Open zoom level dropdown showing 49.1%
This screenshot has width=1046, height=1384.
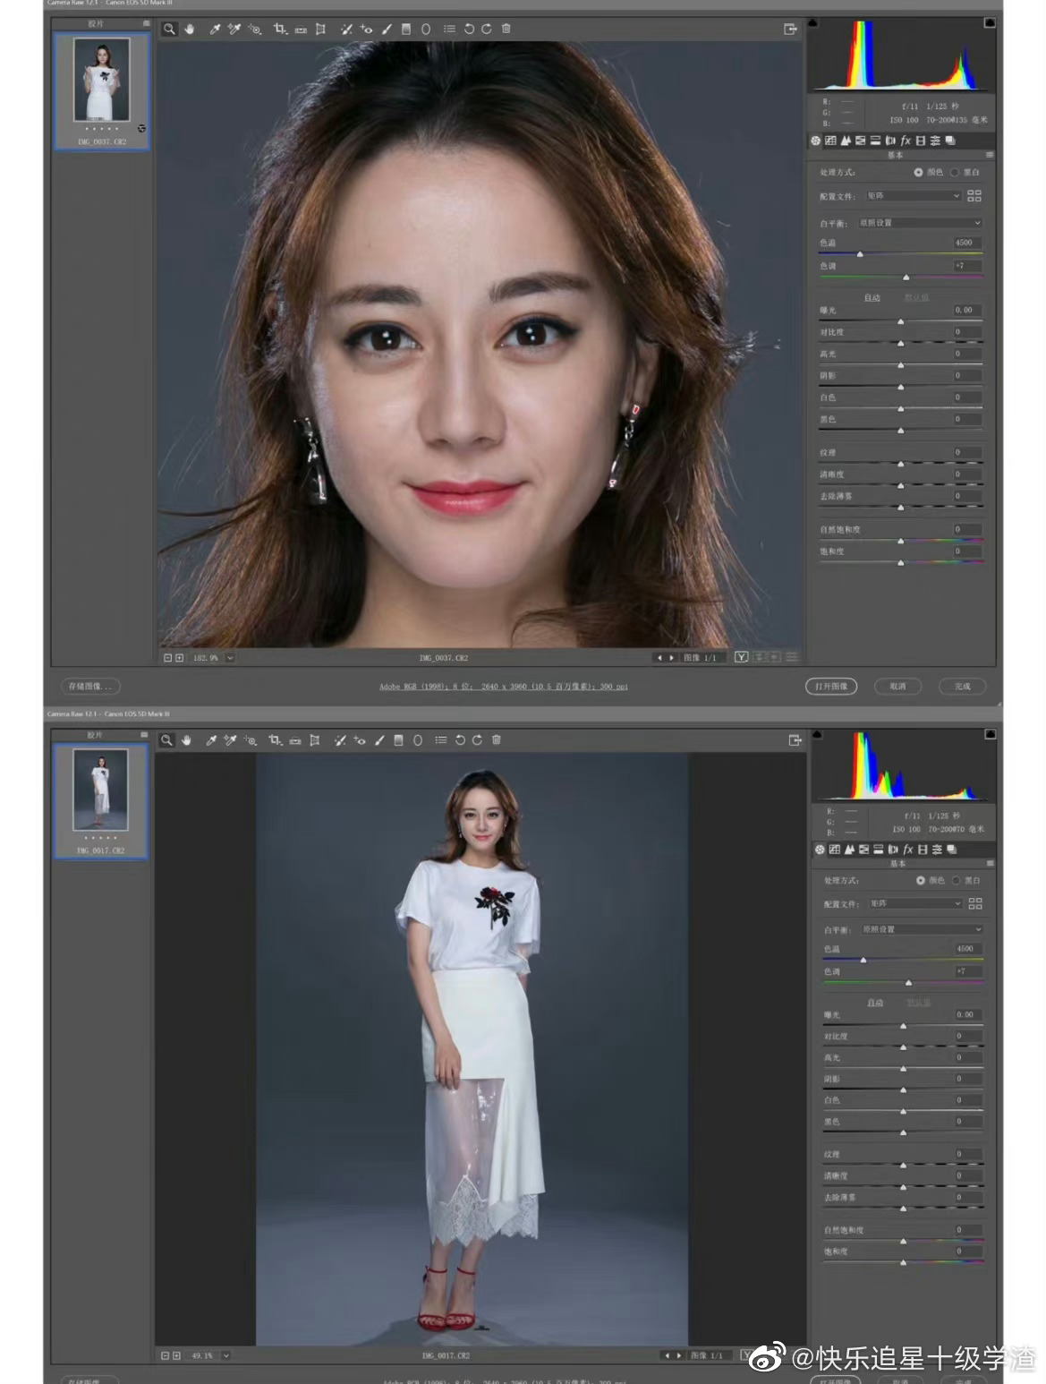point(225,1355)
